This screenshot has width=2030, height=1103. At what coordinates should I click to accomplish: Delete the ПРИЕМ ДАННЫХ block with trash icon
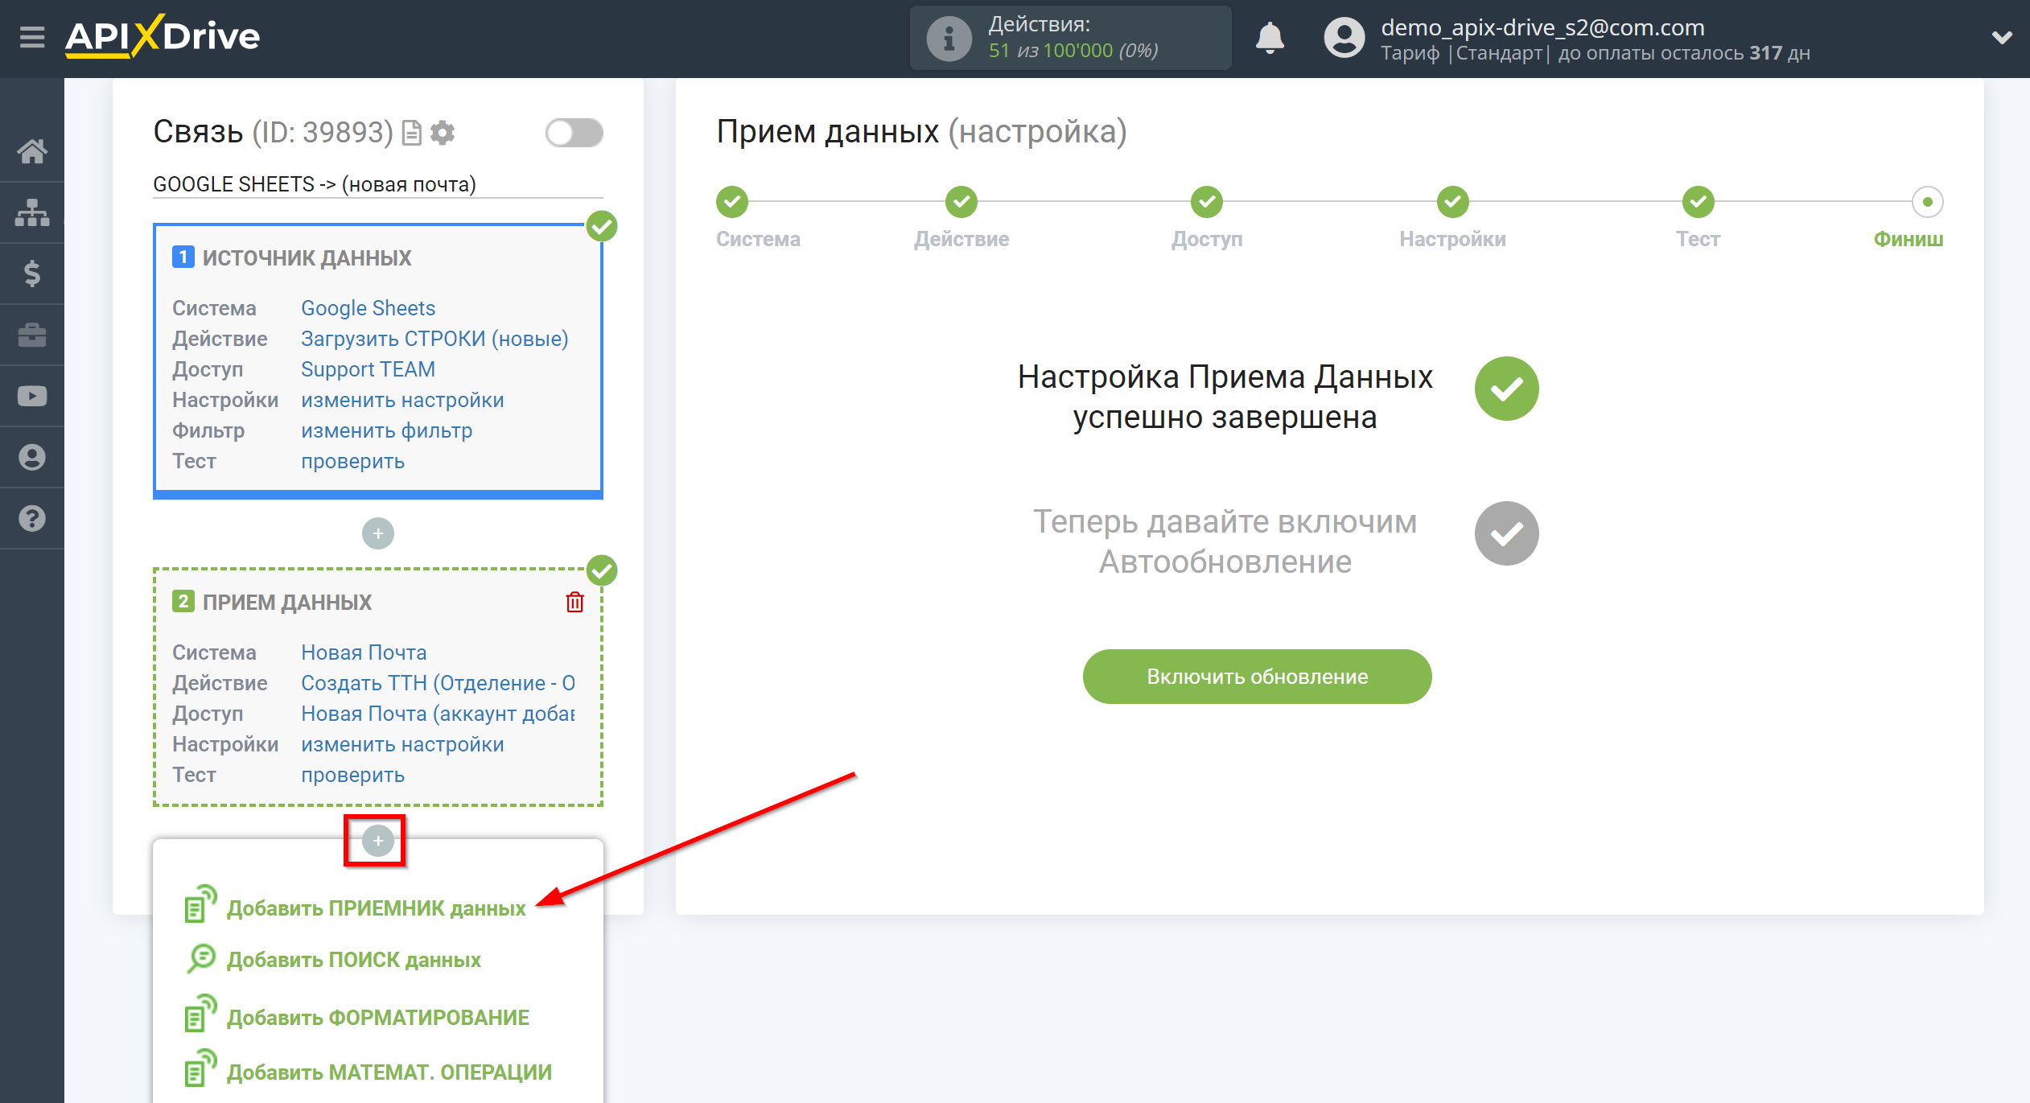[x=574, y=602]
